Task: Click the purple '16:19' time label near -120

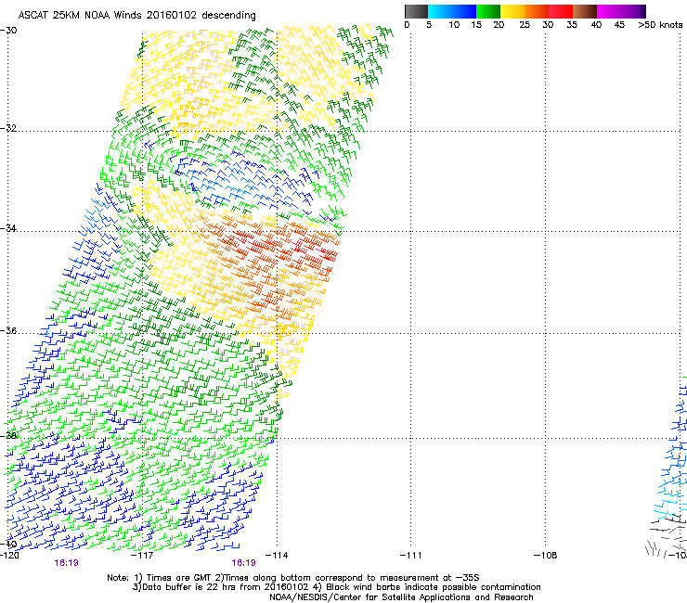Action: [x=67, y=563]
